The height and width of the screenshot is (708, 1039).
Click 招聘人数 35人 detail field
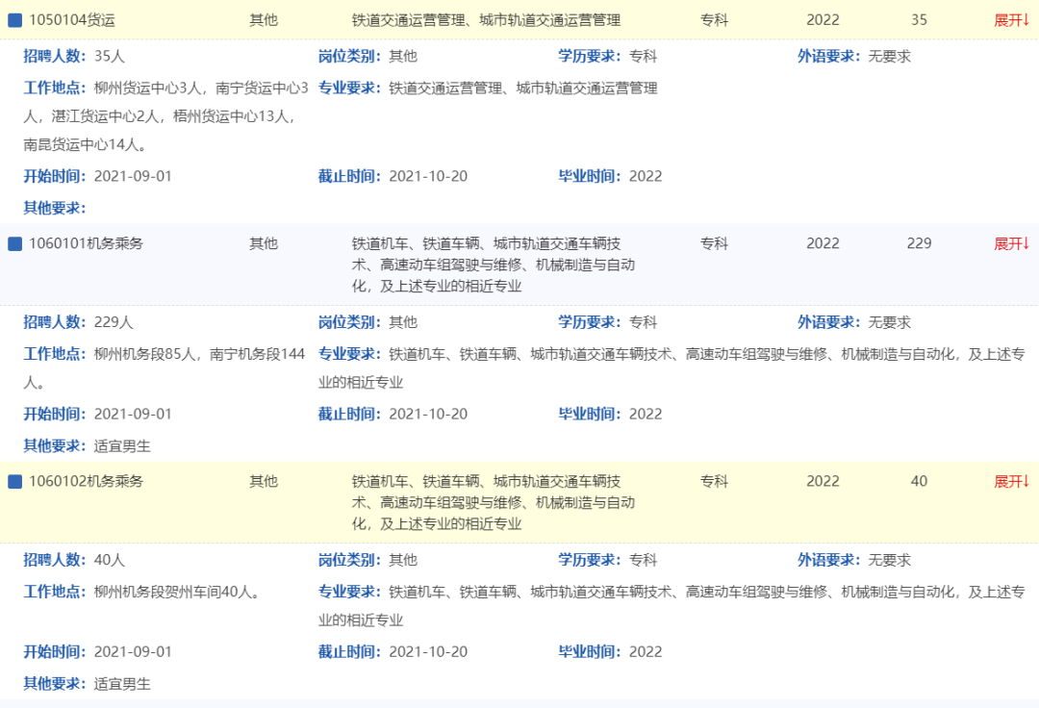tap(75, 57)
